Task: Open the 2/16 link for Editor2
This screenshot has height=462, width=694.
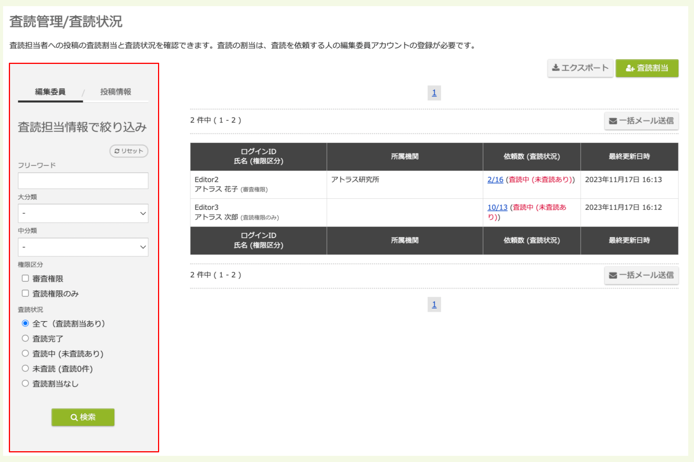Action: click(494, 179)
